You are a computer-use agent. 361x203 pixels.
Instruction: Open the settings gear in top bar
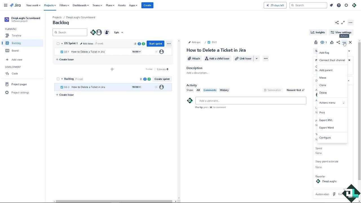(346, 5)
